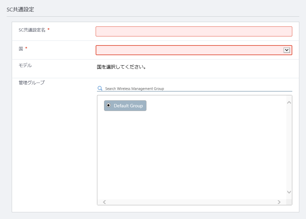Click the scroll down arrow in group list
The width and height of the screenshot is (306, 219).
click(x=289, y=192)
